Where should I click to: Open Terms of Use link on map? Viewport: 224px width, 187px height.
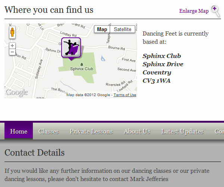pos(125,95)
